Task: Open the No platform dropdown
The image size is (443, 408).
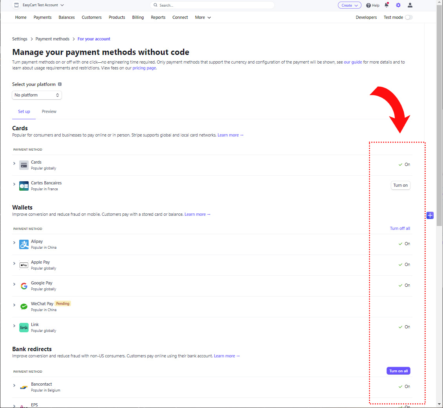Action: (37, 95)
